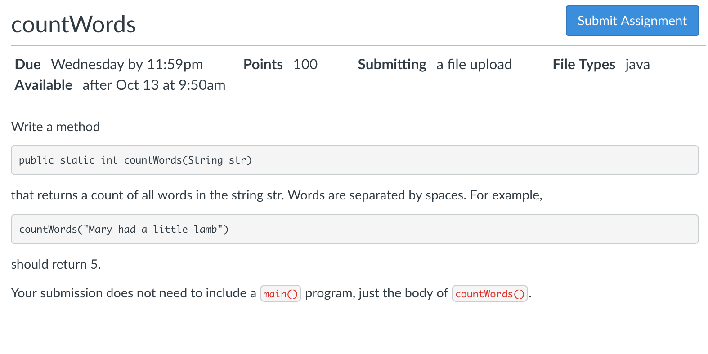708x354 pixels.
Task: Click the Due date Wednesday by 11:59pm
Action: coord(126,64)
